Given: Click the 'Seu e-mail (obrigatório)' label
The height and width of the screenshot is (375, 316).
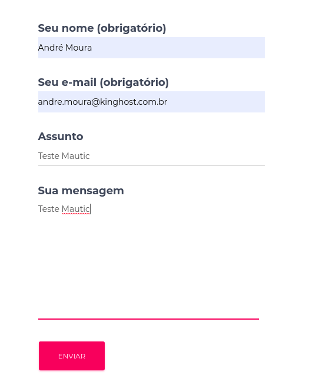Looking at the screenshot, I should (x=103, y=82).
